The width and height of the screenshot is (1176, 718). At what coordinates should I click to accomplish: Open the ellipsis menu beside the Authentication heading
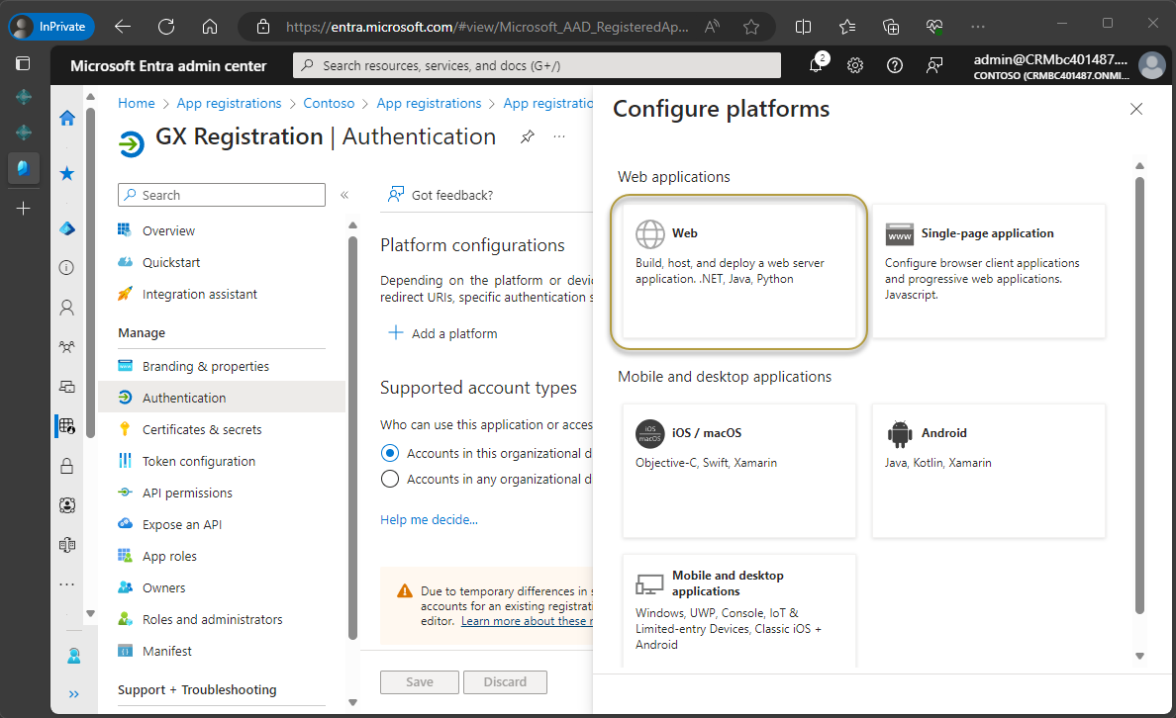(559, 136)
